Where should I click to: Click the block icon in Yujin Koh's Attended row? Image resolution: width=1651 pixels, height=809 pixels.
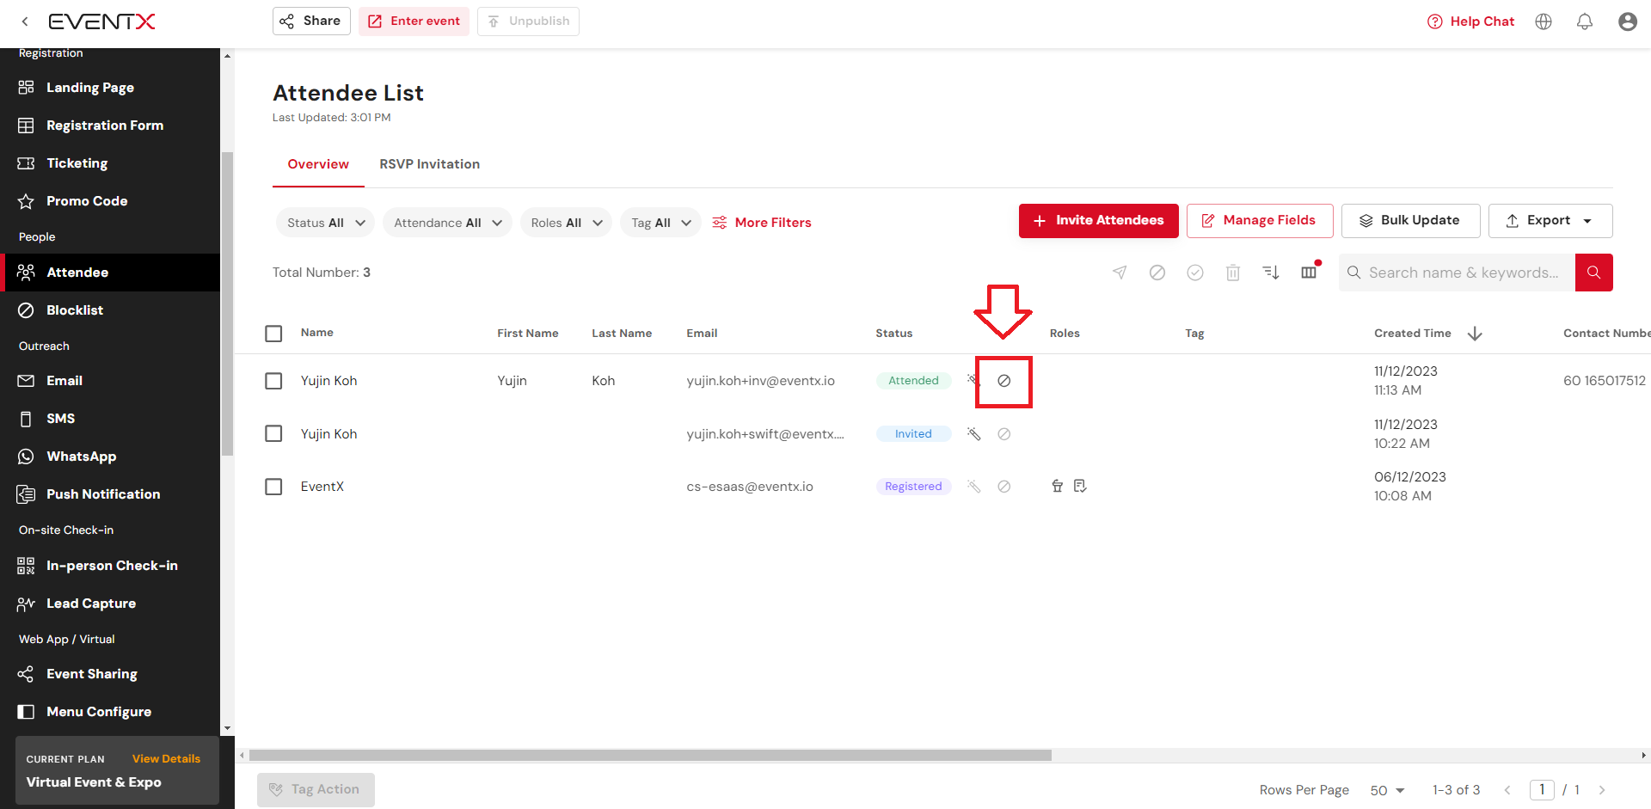point(1003,381)
